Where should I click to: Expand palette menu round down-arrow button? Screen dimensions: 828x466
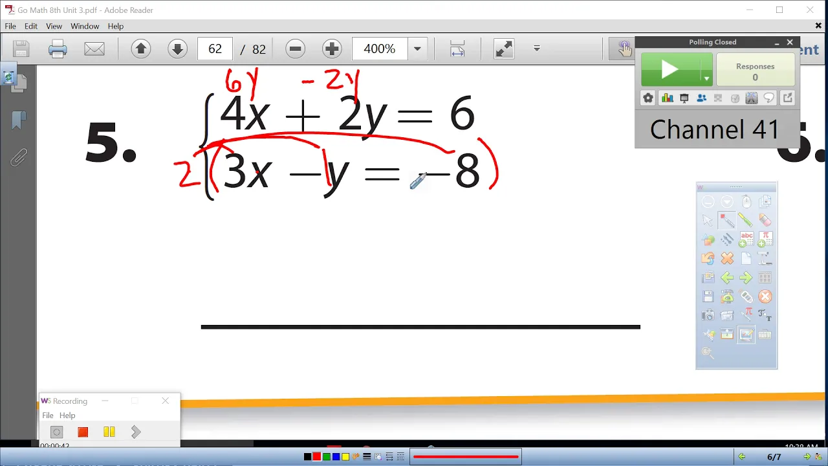727,202
